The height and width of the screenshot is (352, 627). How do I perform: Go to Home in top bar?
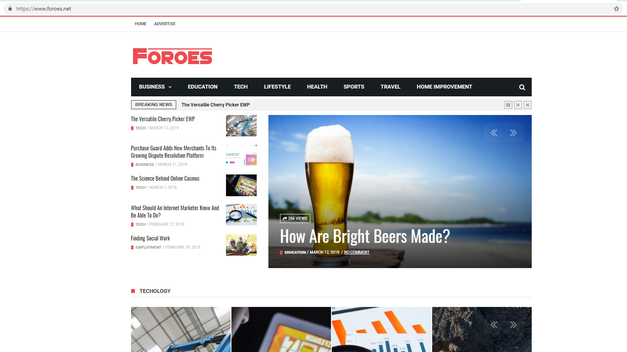click(x=140, y=24)
